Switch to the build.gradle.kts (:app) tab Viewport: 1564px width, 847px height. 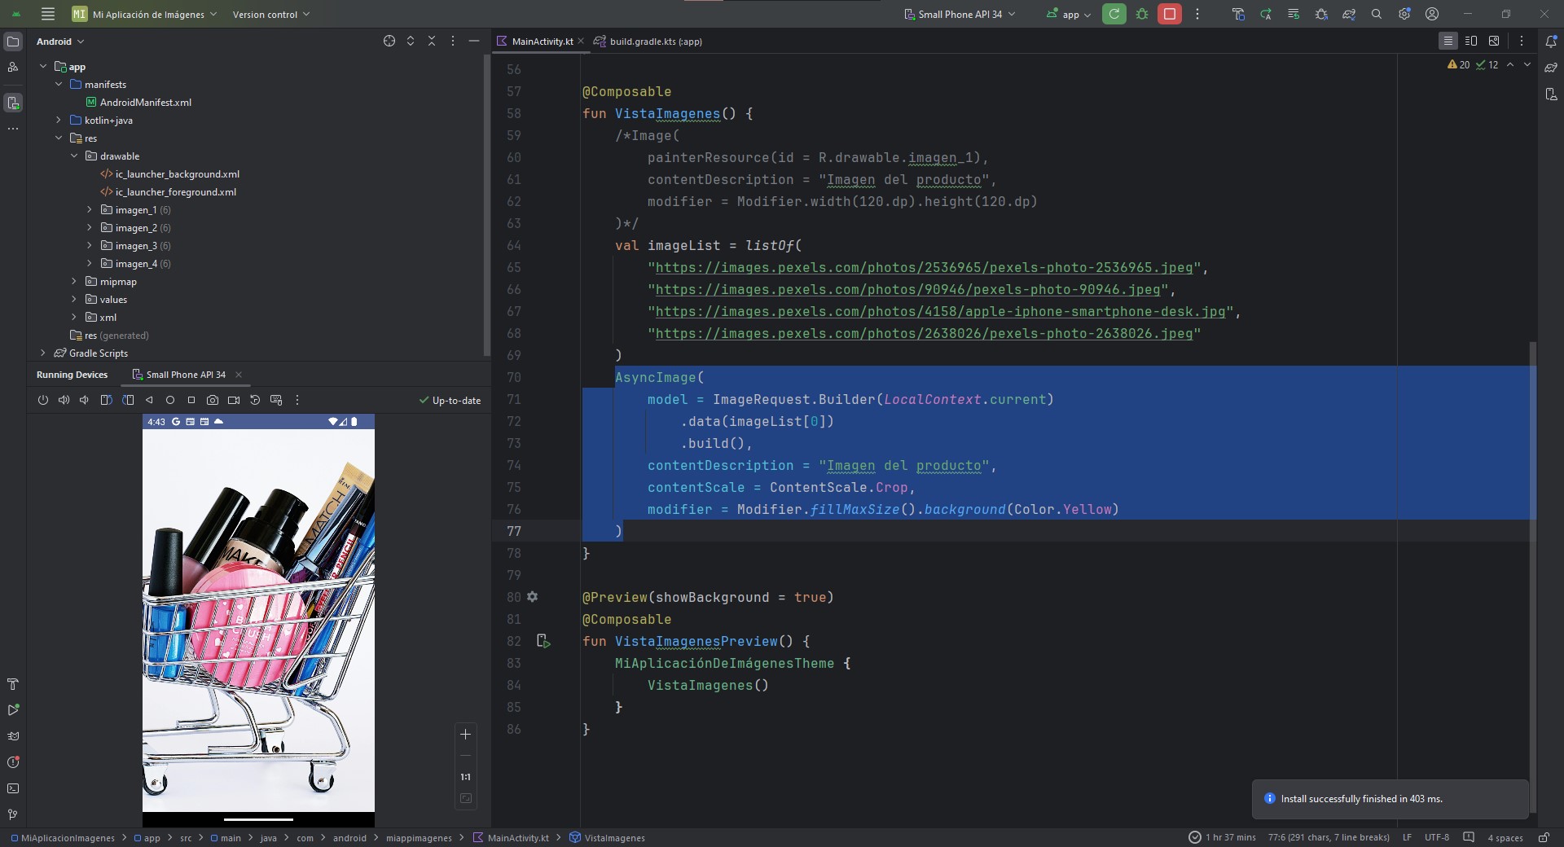point(655,42)
